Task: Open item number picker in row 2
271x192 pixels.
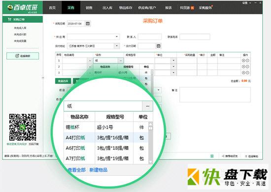Action: [90, 66]
